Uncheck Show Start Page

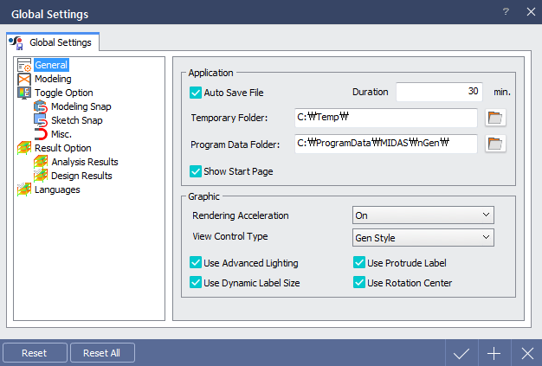(196, 171)
